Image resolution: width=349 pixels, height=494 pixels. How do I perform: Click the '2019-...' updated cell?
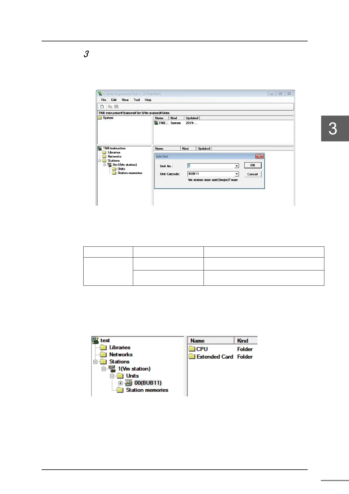(x=192, y=123)
